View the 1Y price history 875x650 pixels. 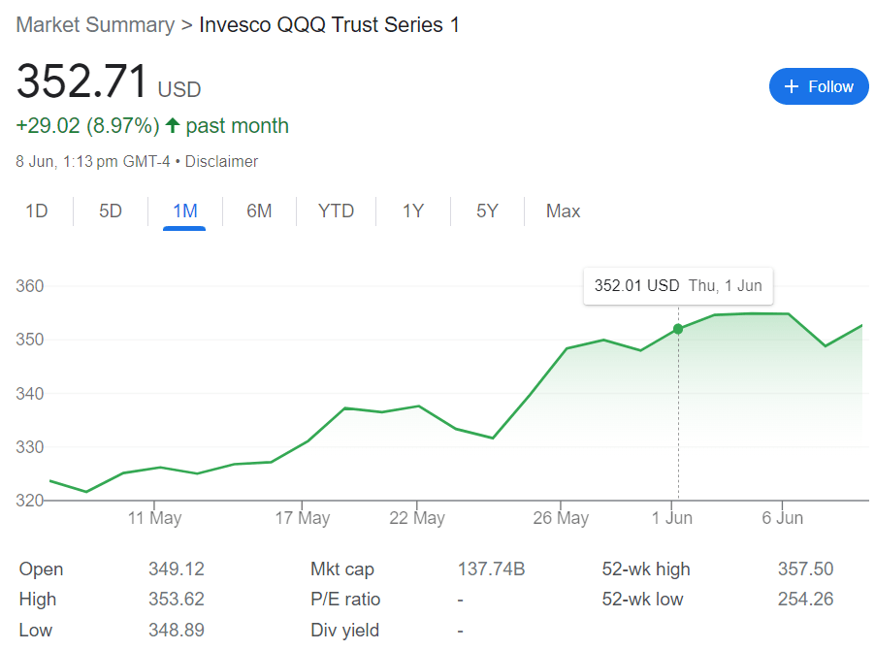tap(413, 211)
